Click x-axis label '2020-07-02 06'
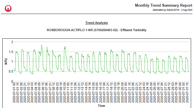Viewport: 194px width, 108px height. [21, 93]
